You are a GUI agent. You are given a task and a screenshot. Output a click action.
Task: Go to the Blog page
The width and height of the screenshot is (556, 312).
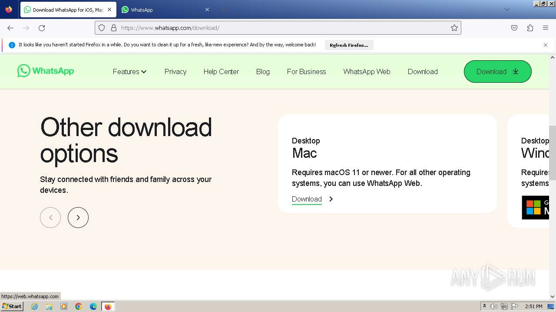(x=263, y=71)
